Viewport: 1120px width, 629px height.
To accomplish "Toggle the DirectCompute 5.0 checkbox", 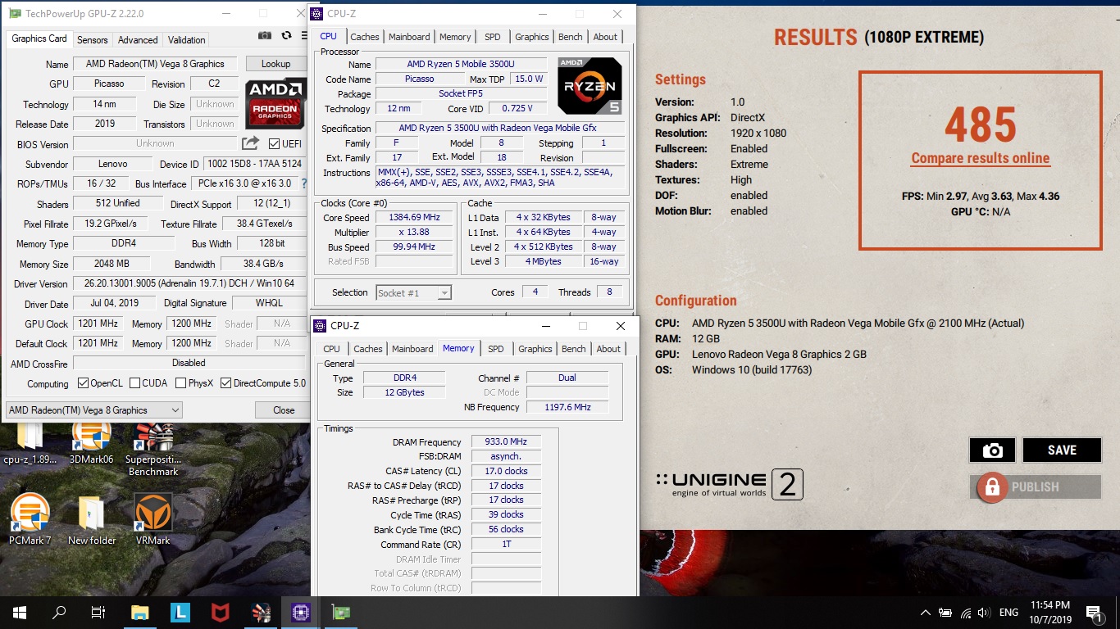I will point(225,383).
